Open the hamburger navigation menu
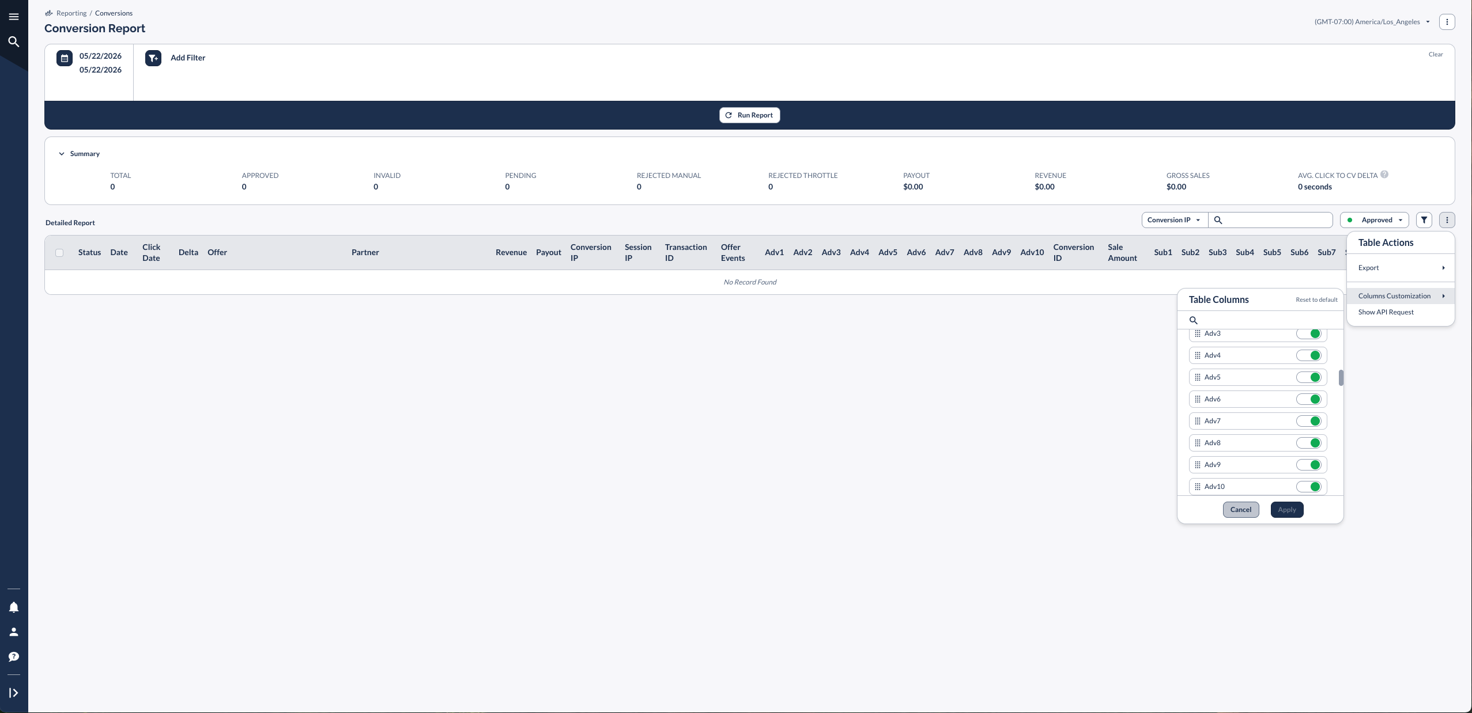1472x713 pixels. [14, 17]
